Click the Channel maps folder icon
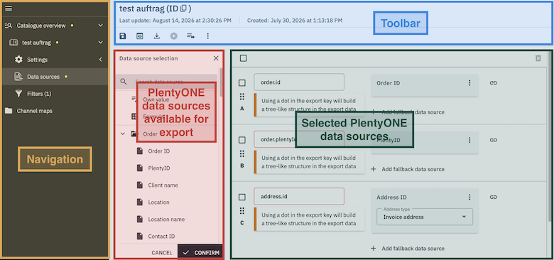 click(x=9, y=111)
